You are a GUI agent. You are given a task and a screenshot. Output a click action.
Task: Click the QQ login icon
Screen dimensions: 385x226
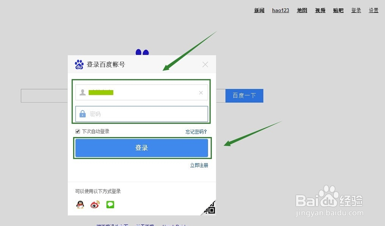coord(80,205)
